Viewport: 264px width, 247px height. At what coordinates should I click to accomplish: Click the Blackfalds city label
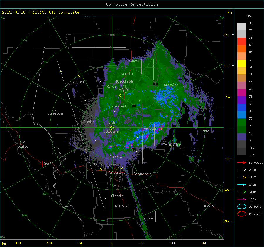tap(125, 81)
